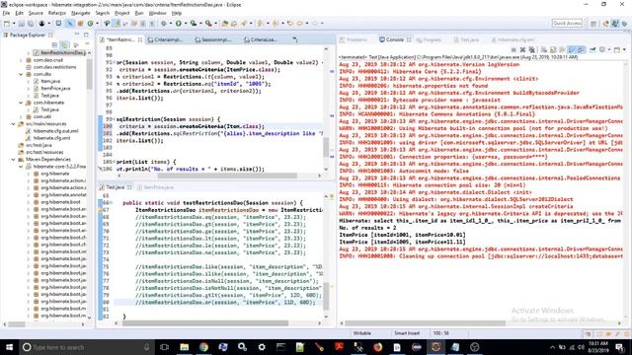Click the upper editor horizontal scrollbar
Viewport: 632px width, 355px height.
[227, 176]
